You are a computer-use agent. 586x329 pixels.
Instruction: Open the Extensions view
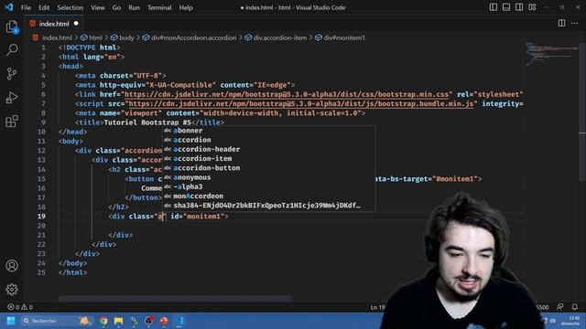(12, 122)
